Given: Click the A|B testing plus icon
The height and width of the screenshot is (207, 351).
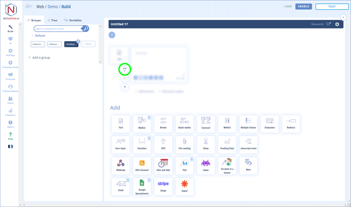Looking at the screenshot, I should click(125, 70).
